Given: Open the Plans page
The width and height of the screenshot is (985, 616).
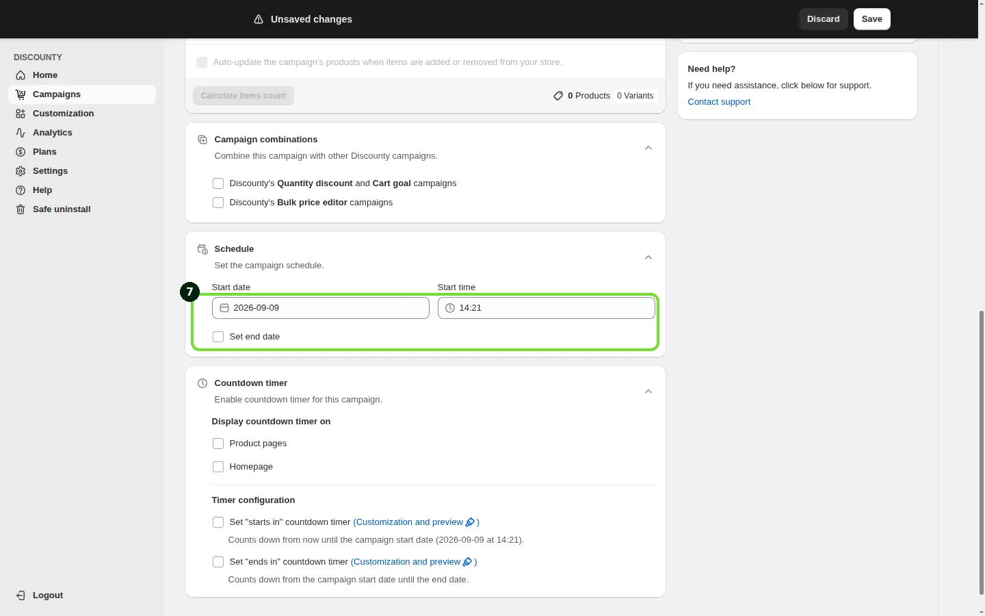Looking at the screenshot, I should [x=82, y=152].
